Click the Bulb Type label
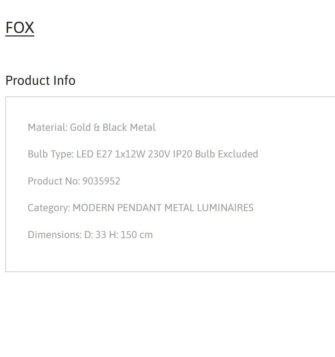335x357 pixels. click(51, 154)
